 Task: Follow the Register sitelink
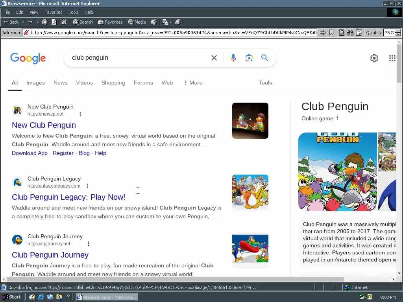(63, 153)
